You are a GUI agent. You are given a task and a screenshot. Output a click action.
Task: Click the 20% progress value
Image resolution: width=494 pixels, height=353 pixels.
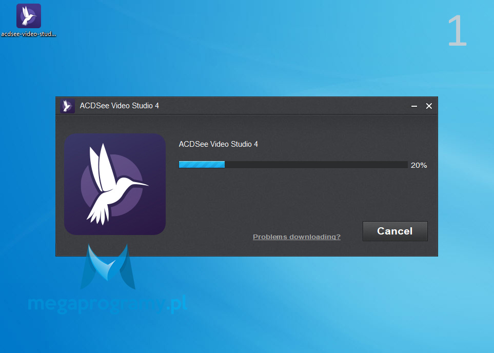coord(419,165)
